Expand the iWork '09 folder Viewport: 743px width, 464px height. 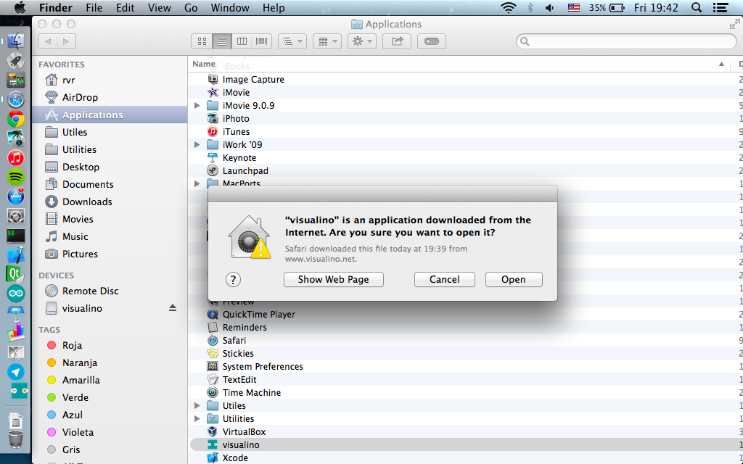point(197,144)
